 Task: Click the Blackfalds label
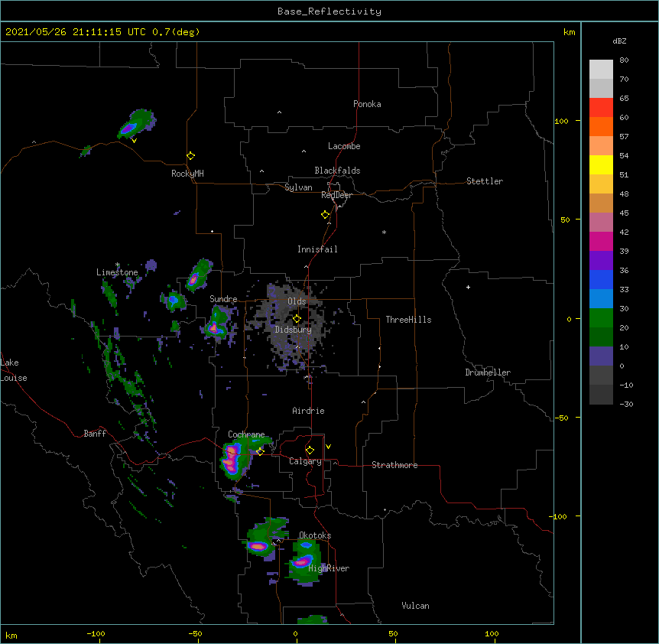click(x=337, y=171)
